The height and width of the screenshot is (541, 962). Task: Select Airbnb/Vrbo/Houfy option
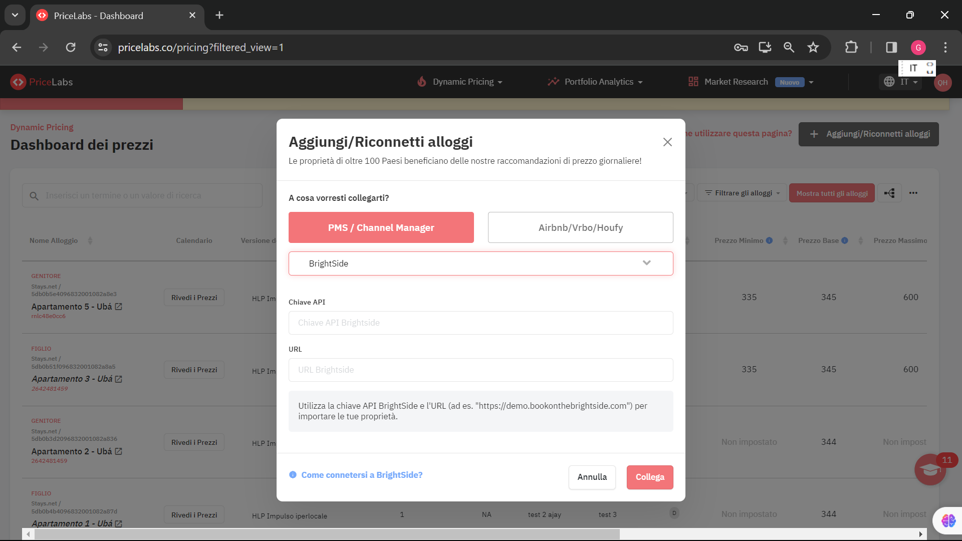[x=580, y=227]
